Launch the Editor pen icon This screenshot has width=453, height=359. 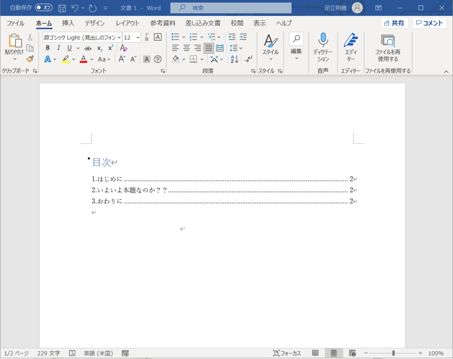click(350, 41)
